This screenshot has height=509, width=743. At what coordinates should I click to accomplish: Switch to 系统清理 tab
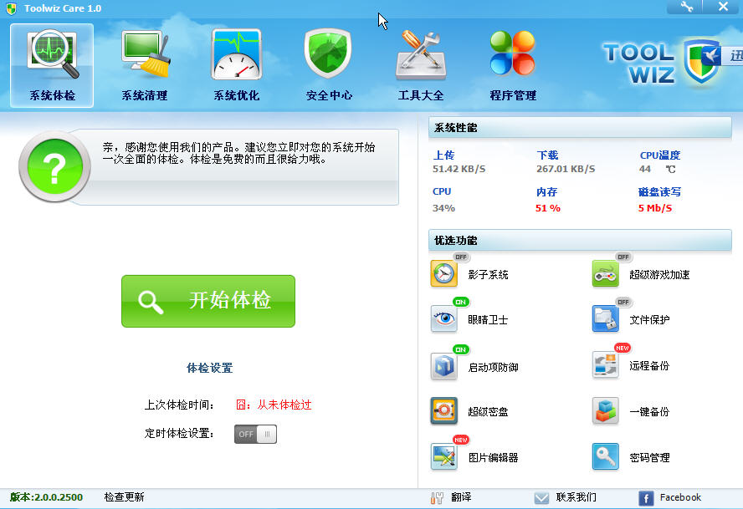(x=145, y=65)
